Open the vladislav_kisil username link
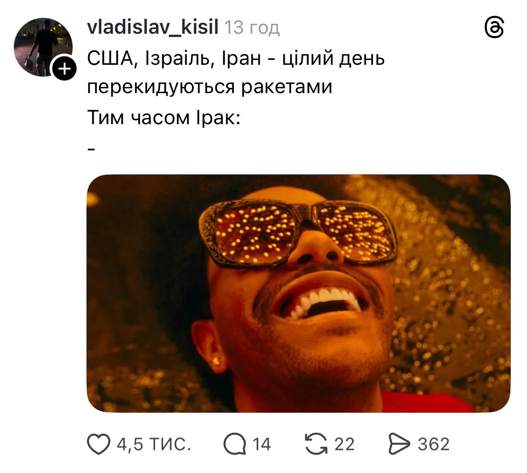This screenshot has width=527, height=473. [153, 27]
